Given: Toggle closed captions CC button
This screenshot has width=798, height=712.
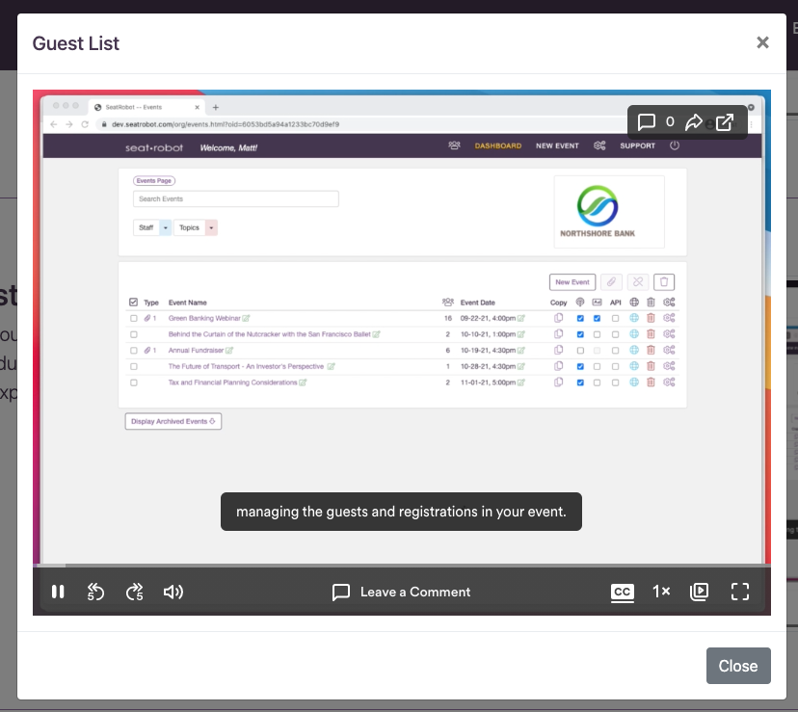Looking at the screenshot, I should coord(622,592).
